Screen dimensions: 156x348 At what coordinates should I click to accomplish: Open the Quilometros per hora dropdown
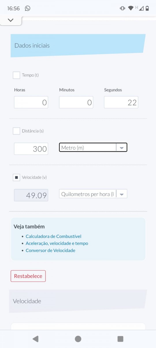click(93, 194)
